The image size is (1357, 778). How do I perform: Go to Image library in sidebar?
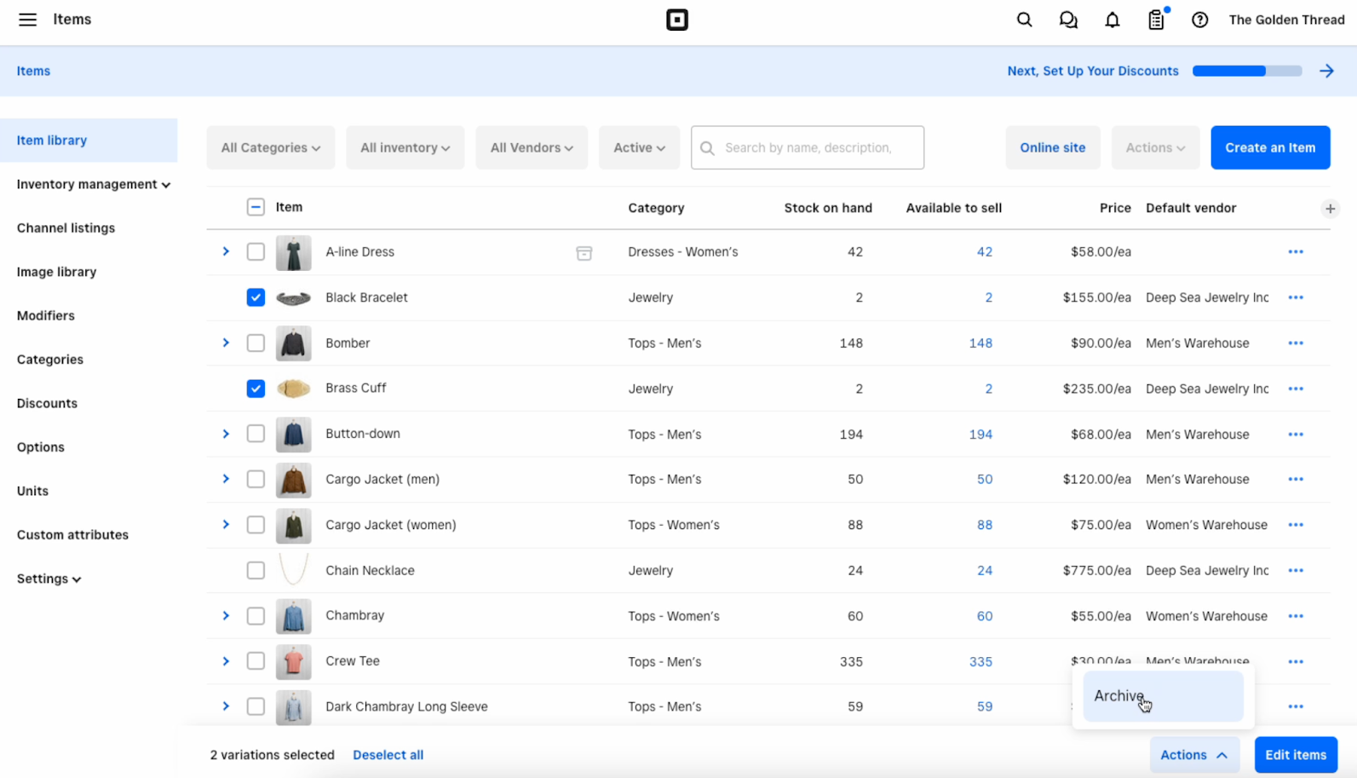click(x=56, y=272)
